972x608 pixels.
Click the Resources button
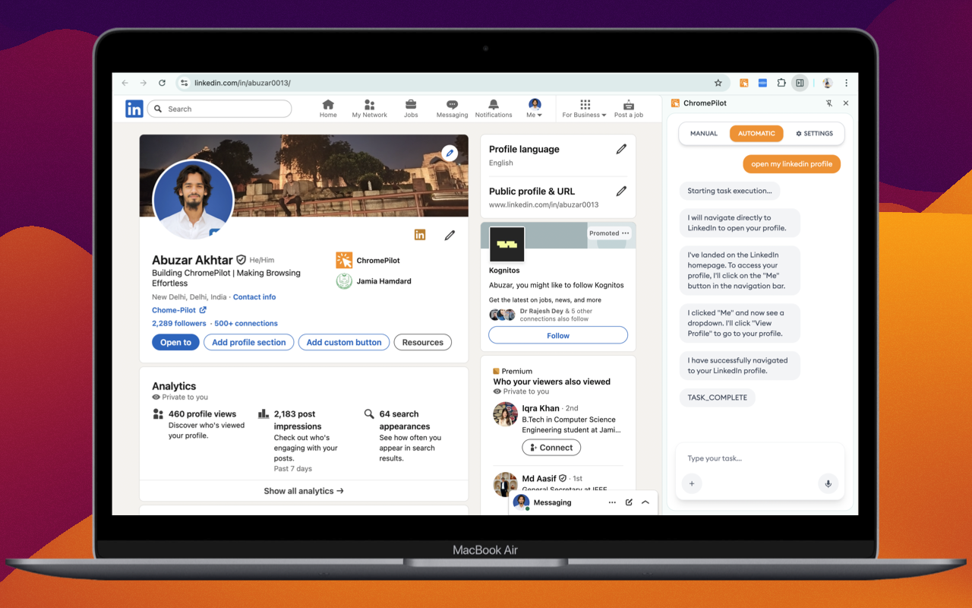pyautogui.click(x=422, y=343)
